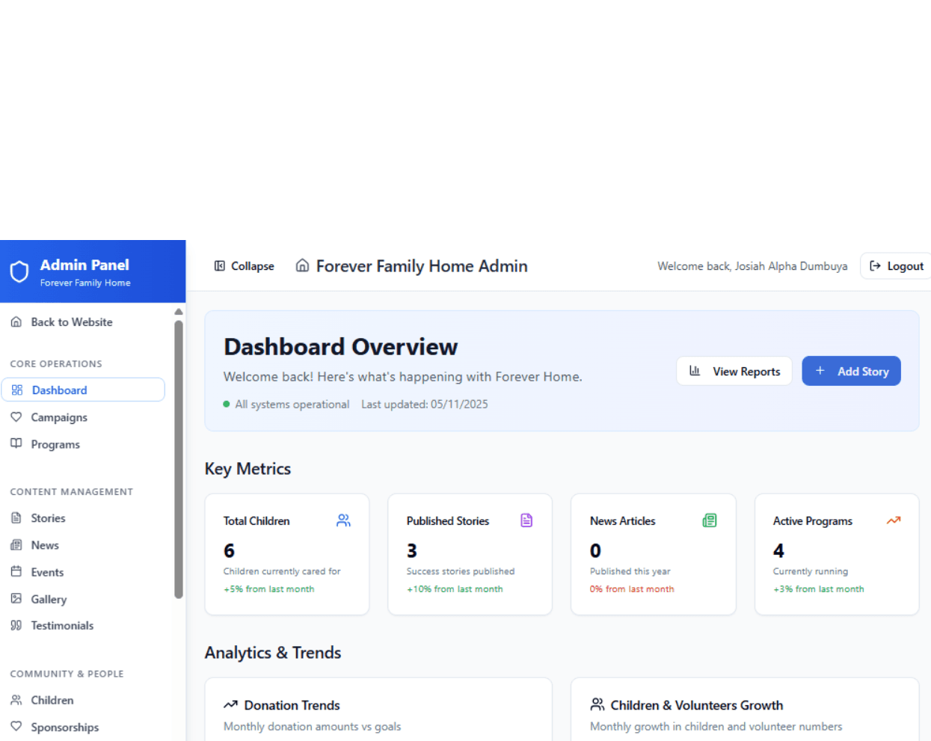Click the image icon next to Gallery
931x741 pixels.
[x=16, y=598]
